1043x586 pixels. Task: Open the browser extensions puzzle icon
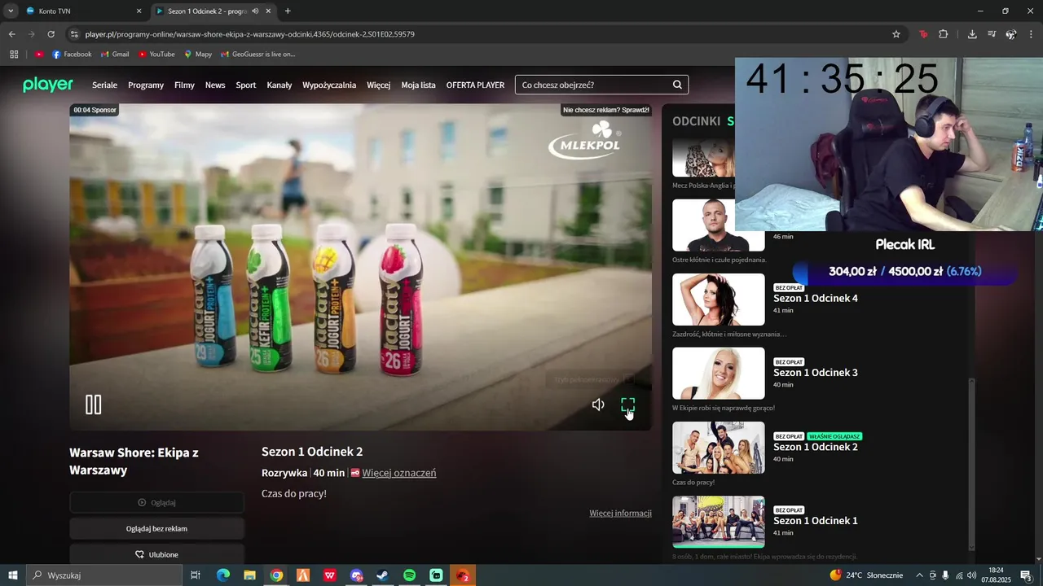pos(944,34)
